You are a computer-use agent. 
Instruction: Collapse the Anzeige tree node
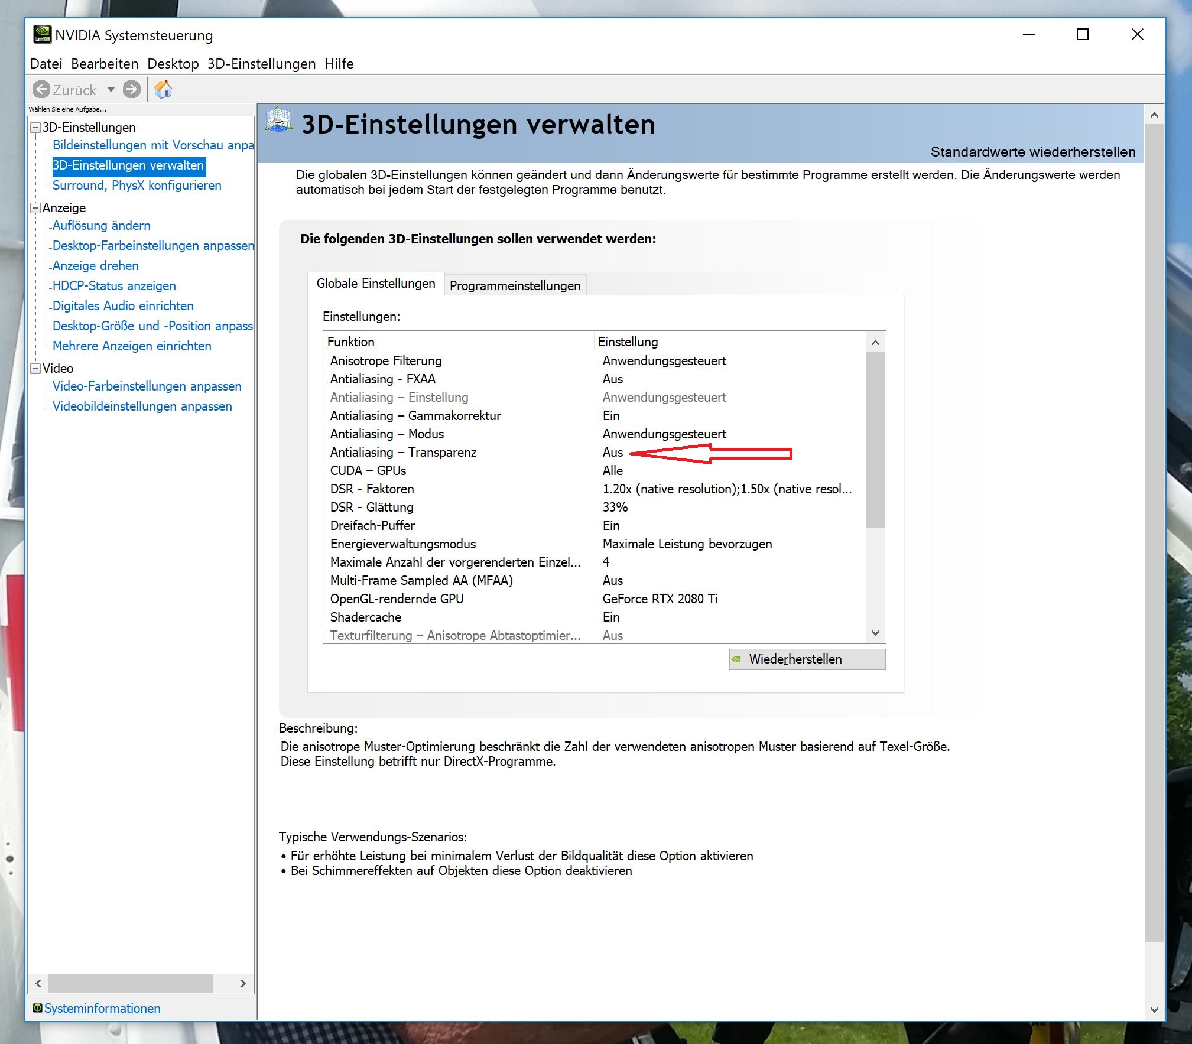[35, 208]
